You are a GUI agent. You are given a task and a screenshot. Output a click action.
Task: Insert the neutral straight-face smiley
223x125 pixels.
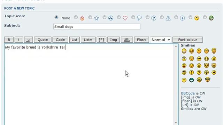(x=184, y=80)
